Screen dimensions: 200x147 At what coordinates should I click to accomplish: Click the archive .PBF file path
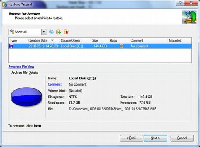click(x=112, y=109)
